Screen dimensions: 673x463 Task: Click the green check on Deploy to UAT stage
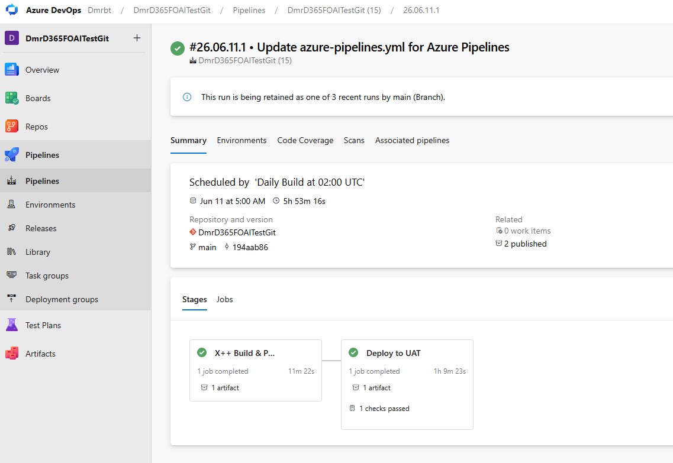click(x=353, y=352)
